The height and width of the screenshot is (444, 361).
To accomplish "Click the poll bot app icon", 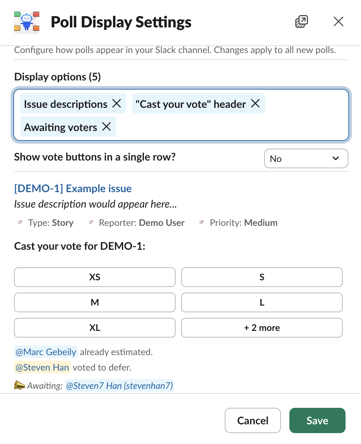I will 27,22.
